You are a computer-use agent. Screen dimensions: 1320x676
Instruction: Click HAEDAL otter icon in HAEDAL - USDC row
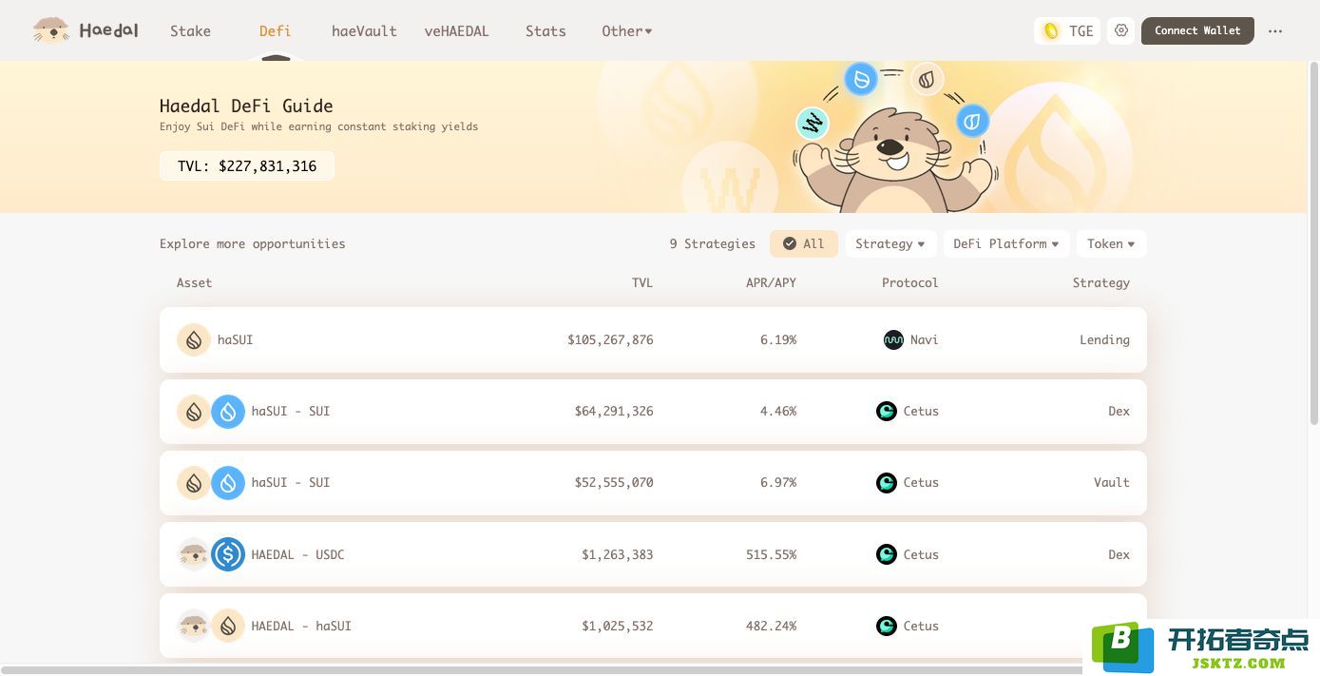[x=194, y=554]
